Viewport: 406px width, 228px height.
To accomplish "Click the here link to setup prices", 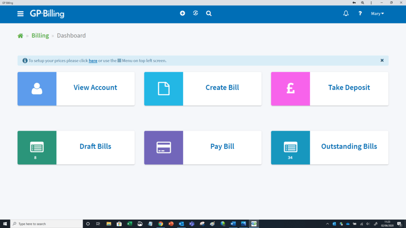I will [x=93, y=61].
